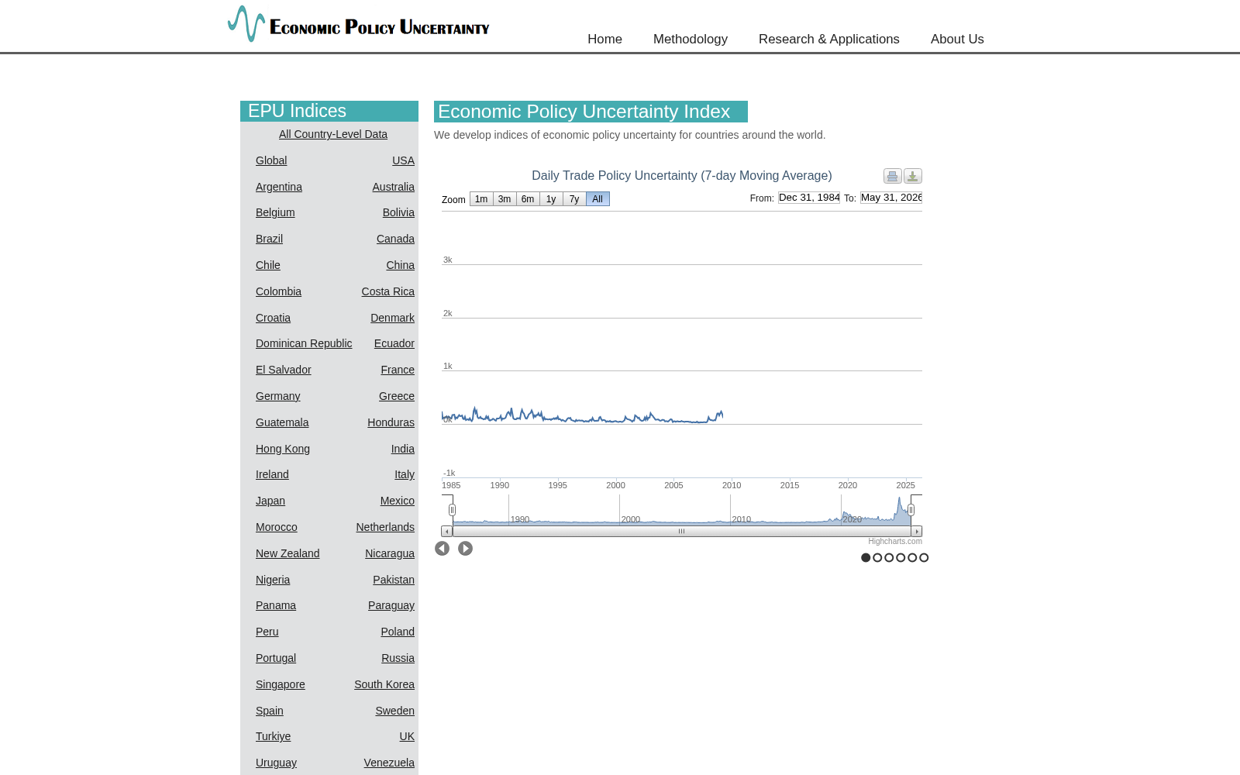Set chart zoom to 6m
This screenshot has height=775, width=1240.
pyautogui.click(x=528, y=199)
